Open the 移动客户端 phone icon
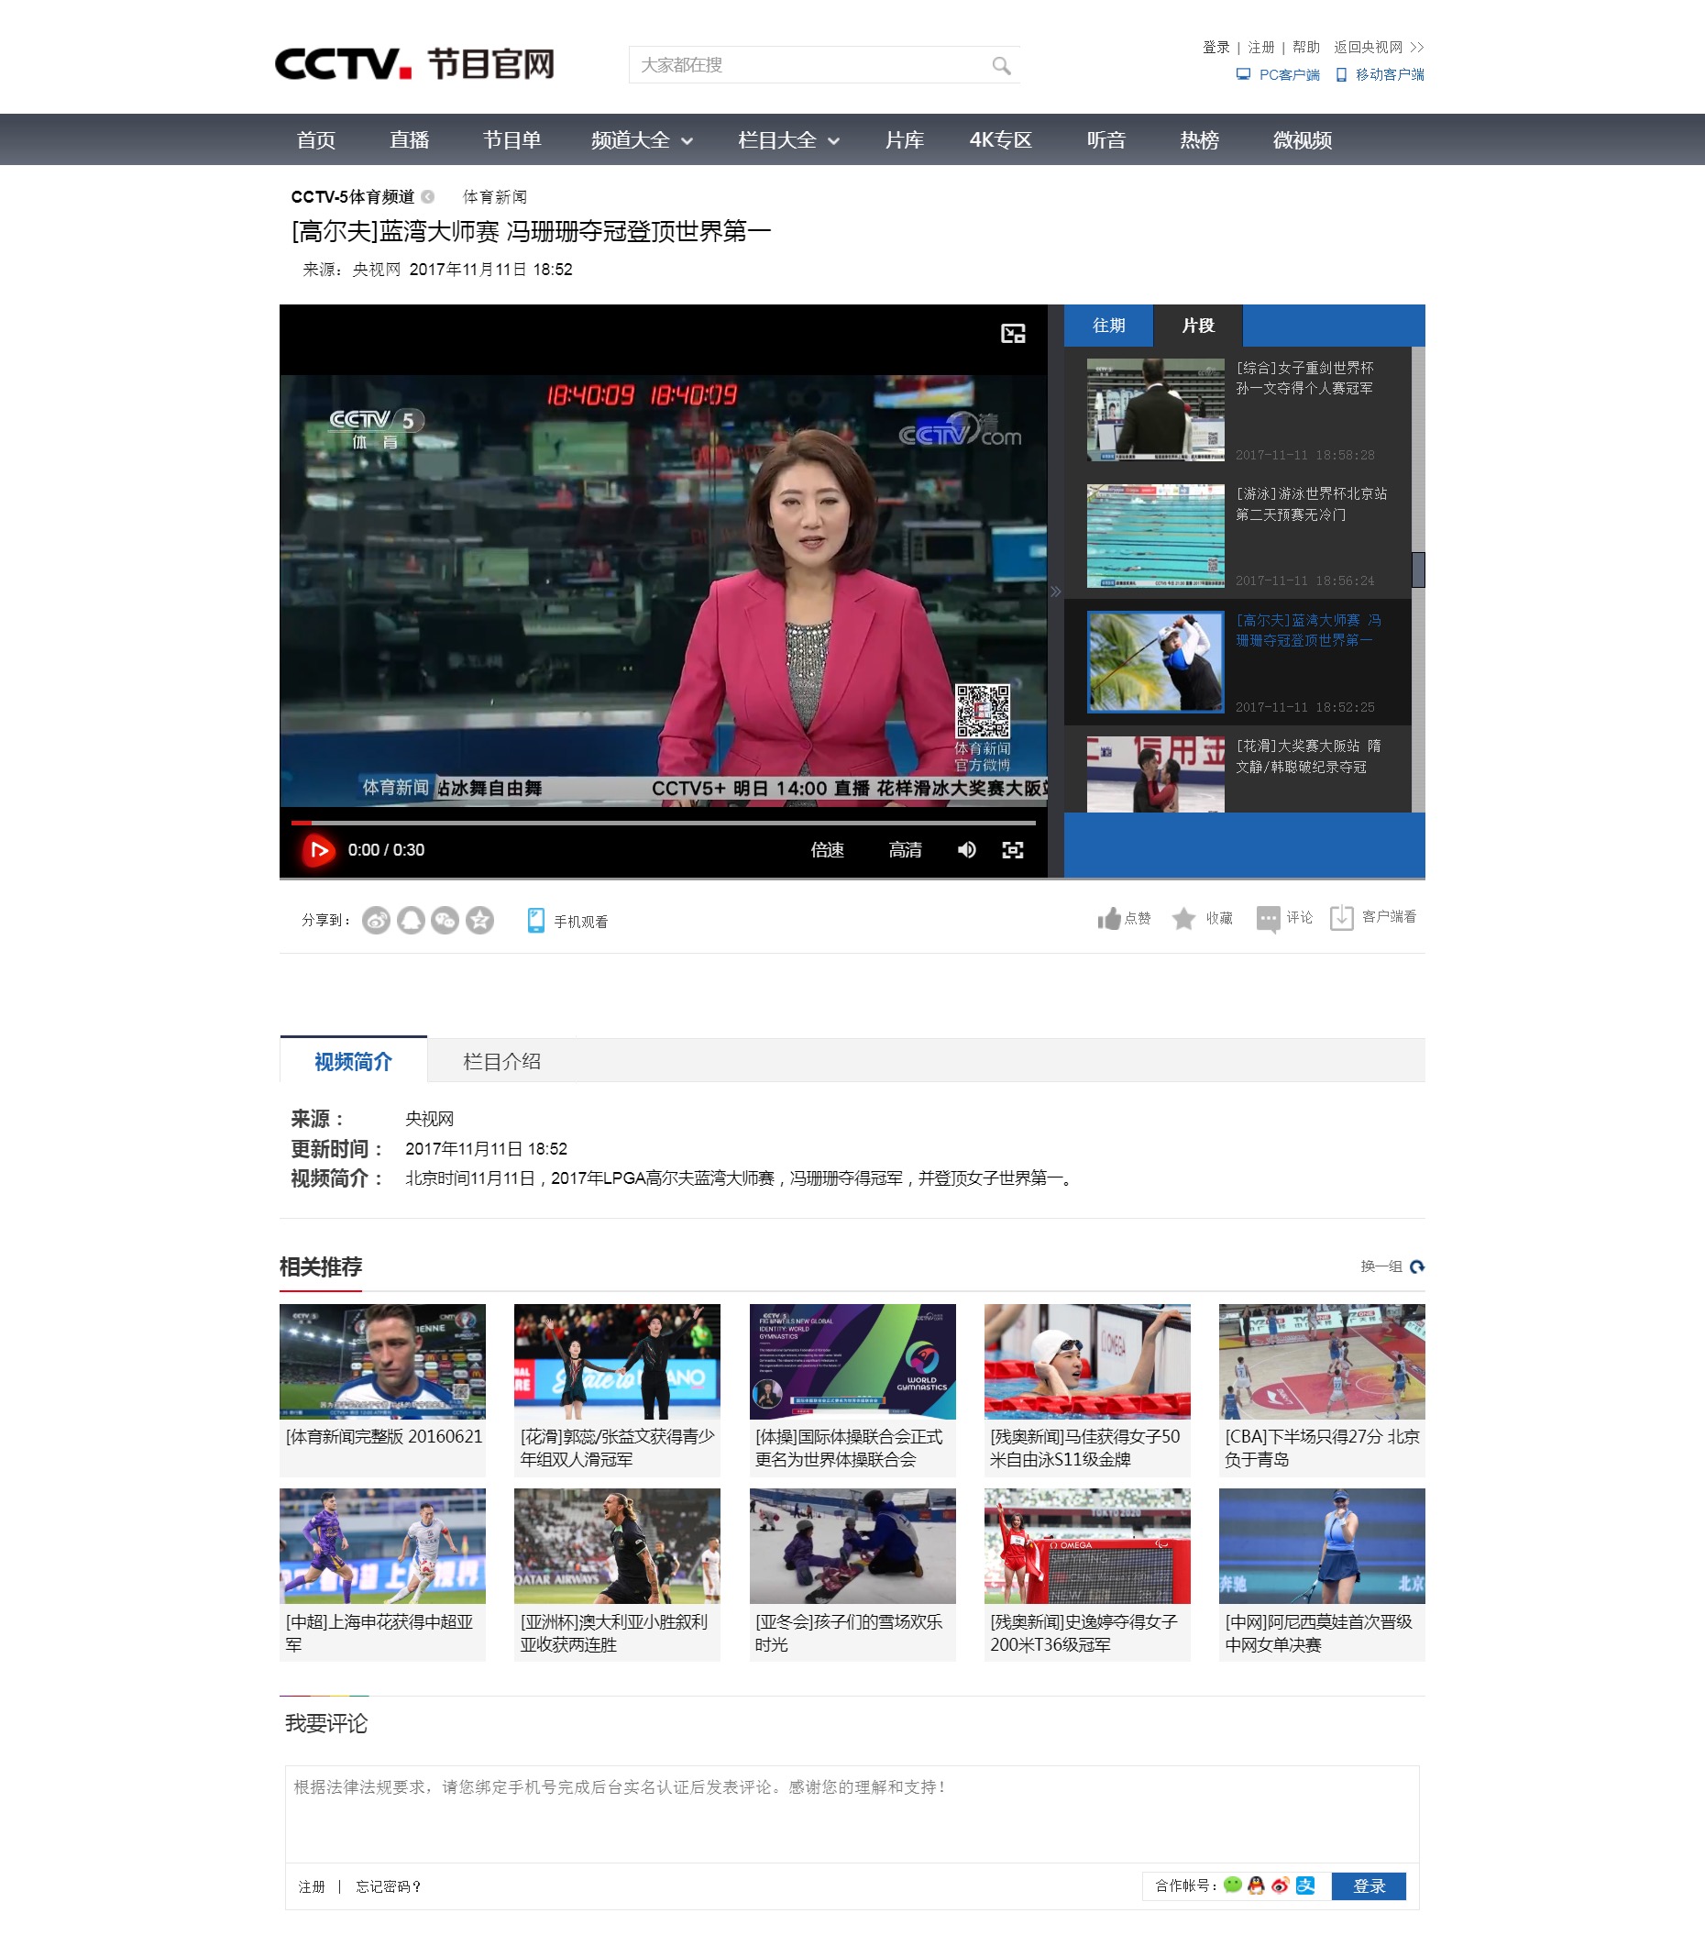The image size is (1705, 1935). tap(1341, 75)
